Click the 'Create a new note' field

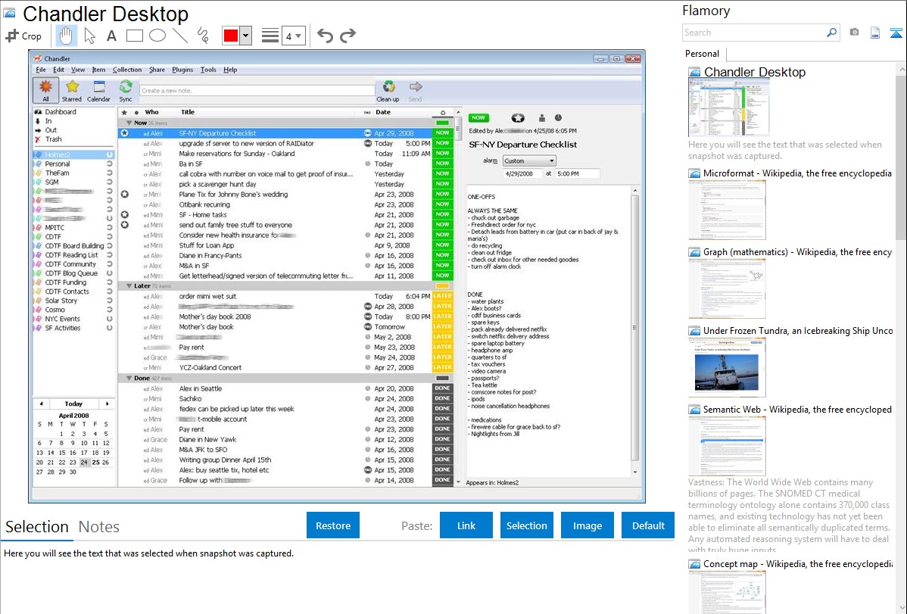click(x=257, y=91)
